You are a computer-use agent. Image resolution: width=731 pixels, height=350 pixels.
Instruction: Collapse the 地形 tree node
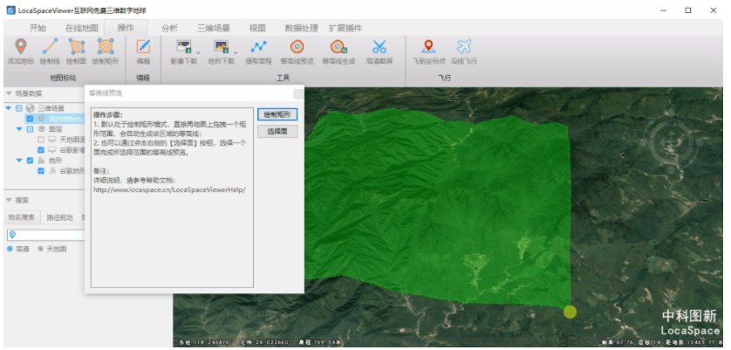pyautogui.click(x=19, y=160)
